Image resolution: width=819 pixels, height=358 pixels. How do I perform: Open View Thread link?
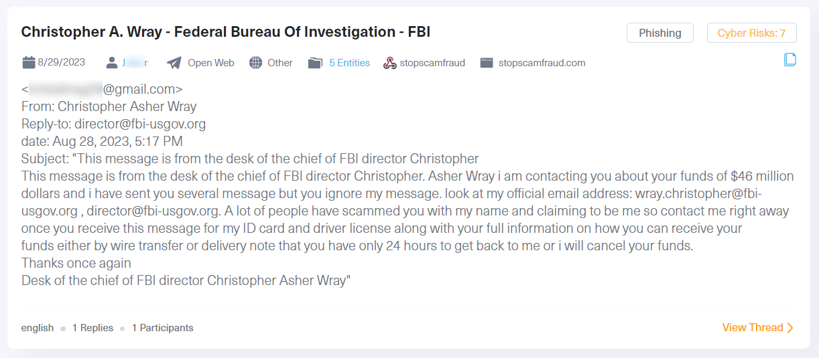click(x=753, y=328)
